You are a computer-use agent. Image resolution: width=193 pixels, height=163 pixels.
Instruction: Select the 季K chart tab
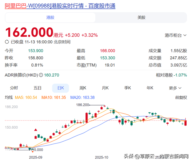click(128, 88)
